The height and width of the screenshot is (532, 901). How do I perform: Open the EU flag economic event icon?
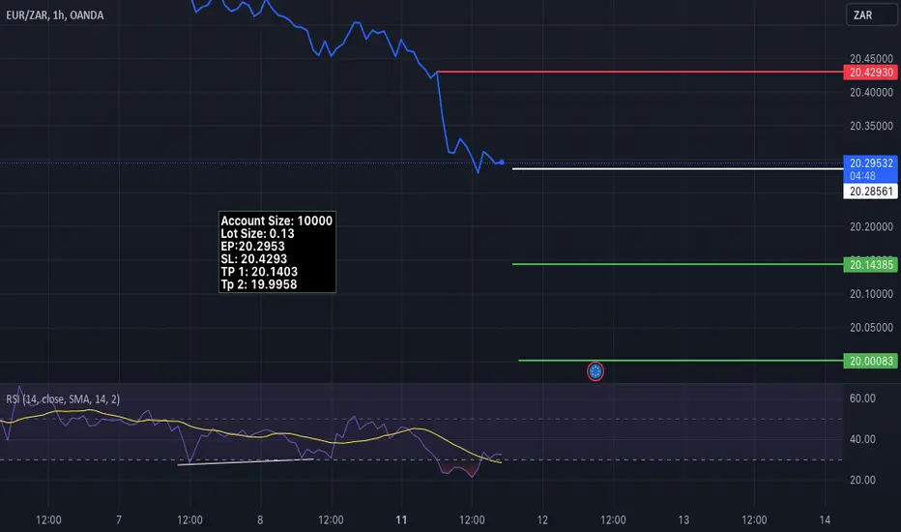596,371
